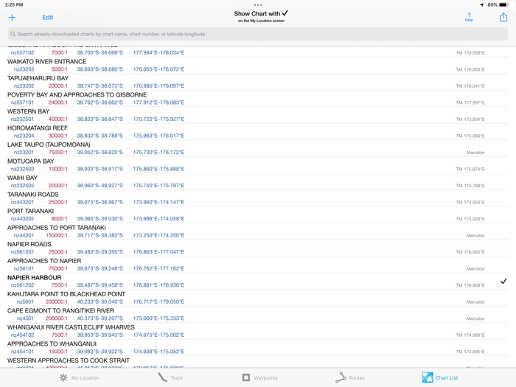
Task: Click the 10000:1 scale for Motuoapa Bay
Action: click(58, 169)
